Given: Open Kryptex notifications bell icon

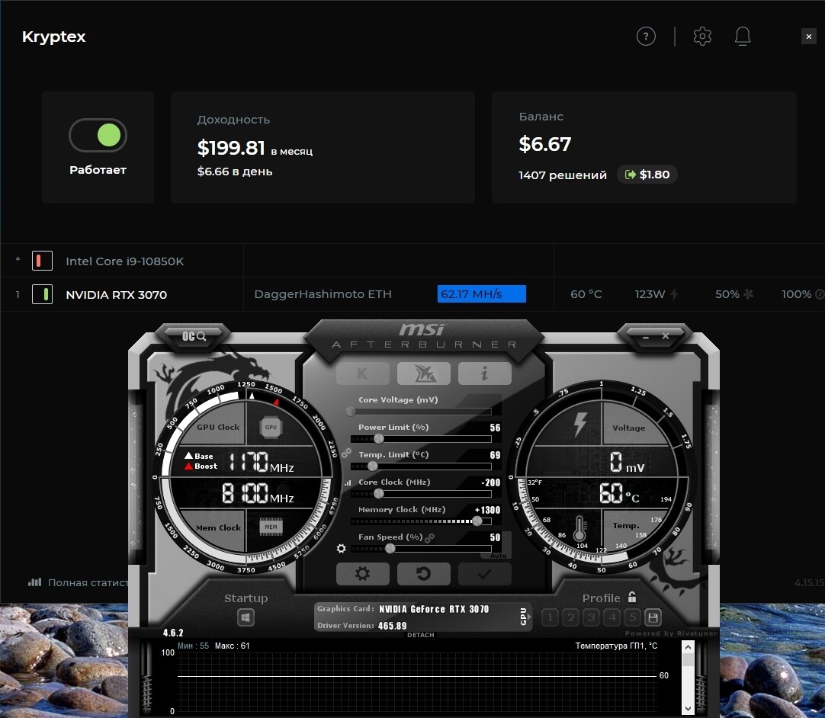Looking at the screenshot, I should click(743, 37).
